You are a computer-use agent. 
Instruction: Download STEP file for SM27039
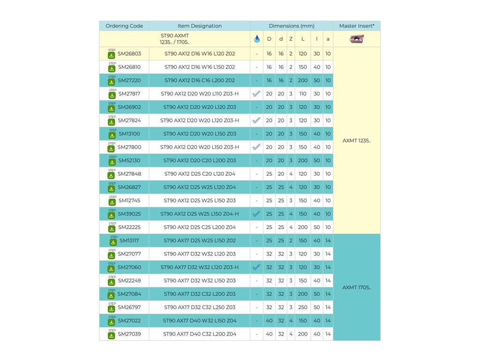(x=112, y=335)
